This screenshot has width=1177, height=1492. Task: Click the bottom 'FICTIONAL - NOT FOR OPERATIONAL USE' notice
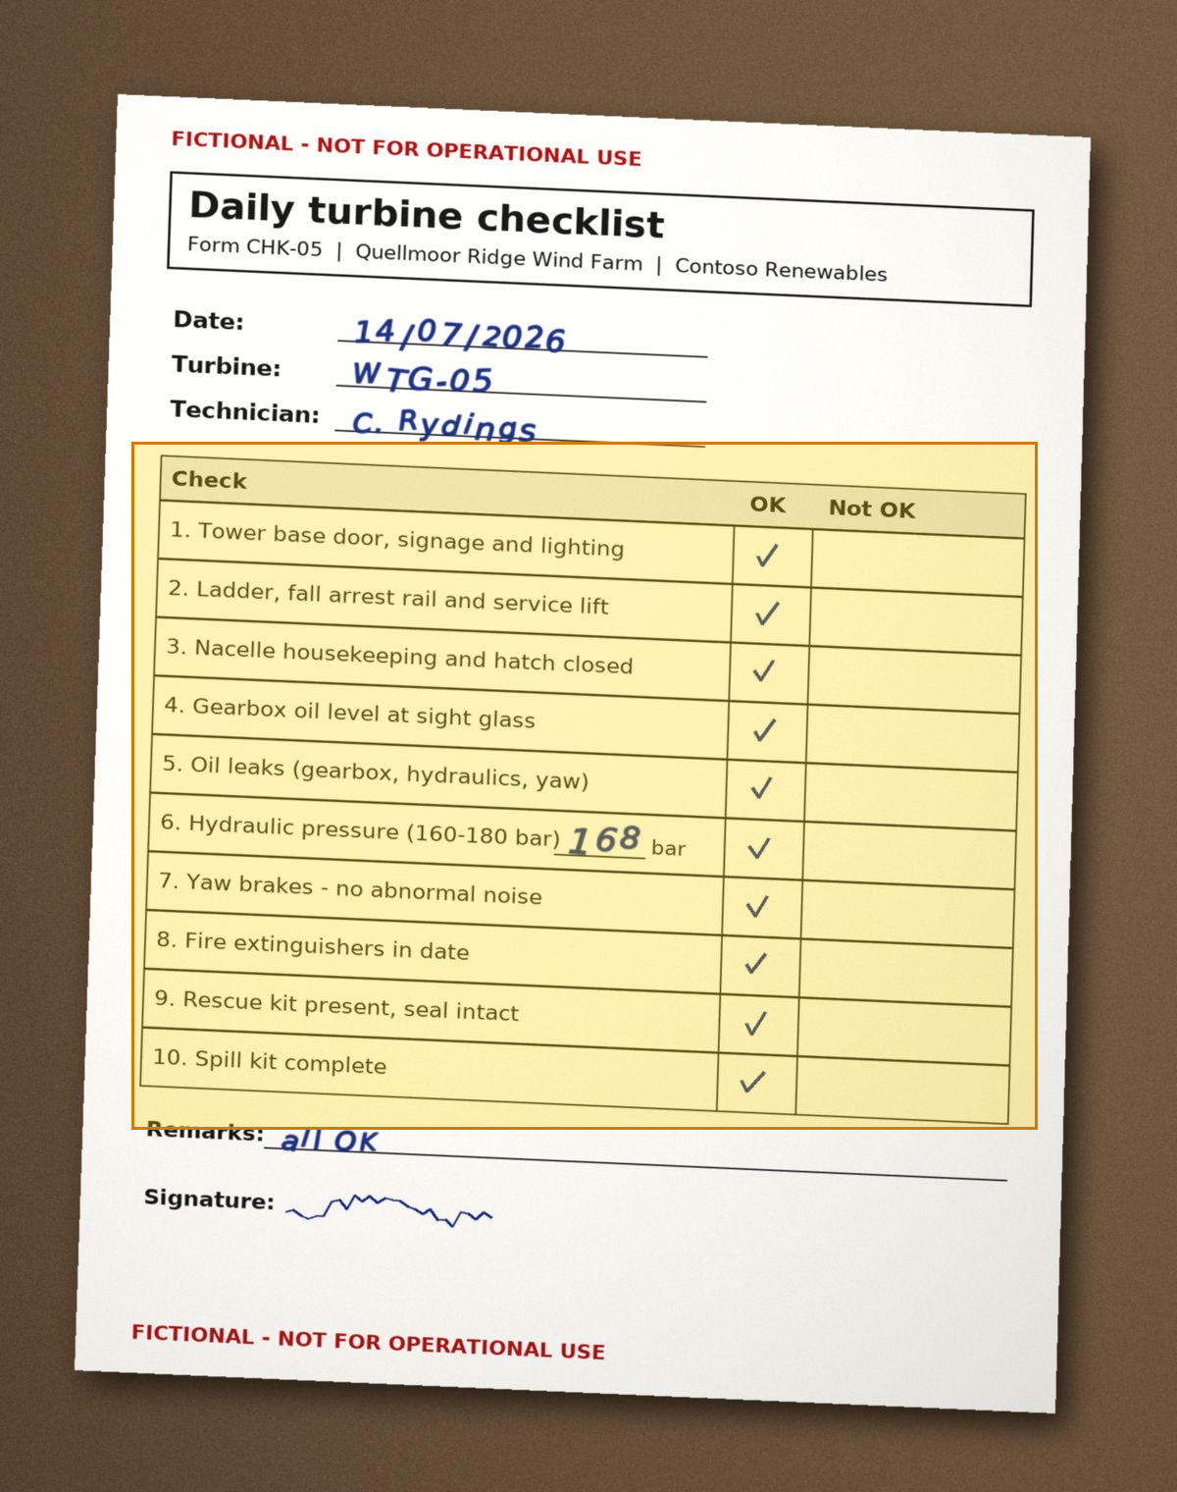[369, 1343]
